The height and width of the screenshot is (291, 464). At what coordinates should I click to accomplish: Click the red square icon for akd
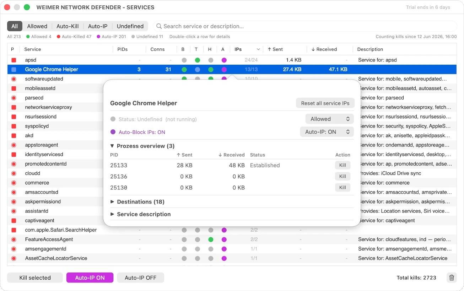click(x=14, y=136)
